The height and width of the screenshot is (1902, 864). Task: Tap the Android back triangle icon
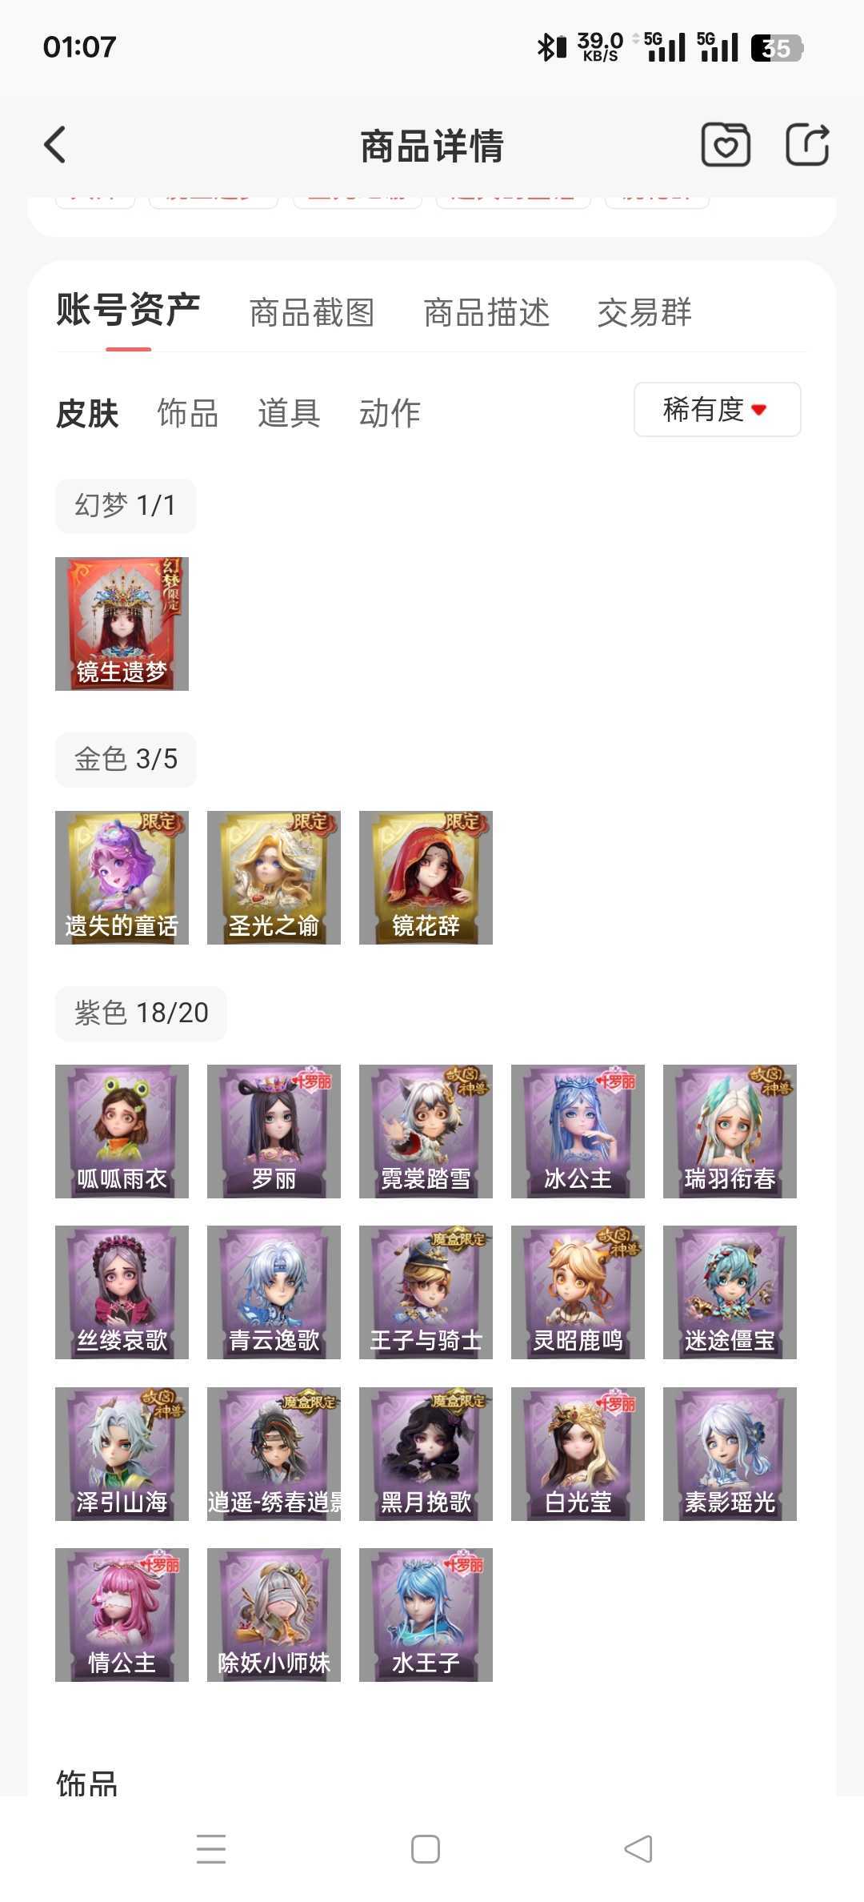pos(638,1849)
